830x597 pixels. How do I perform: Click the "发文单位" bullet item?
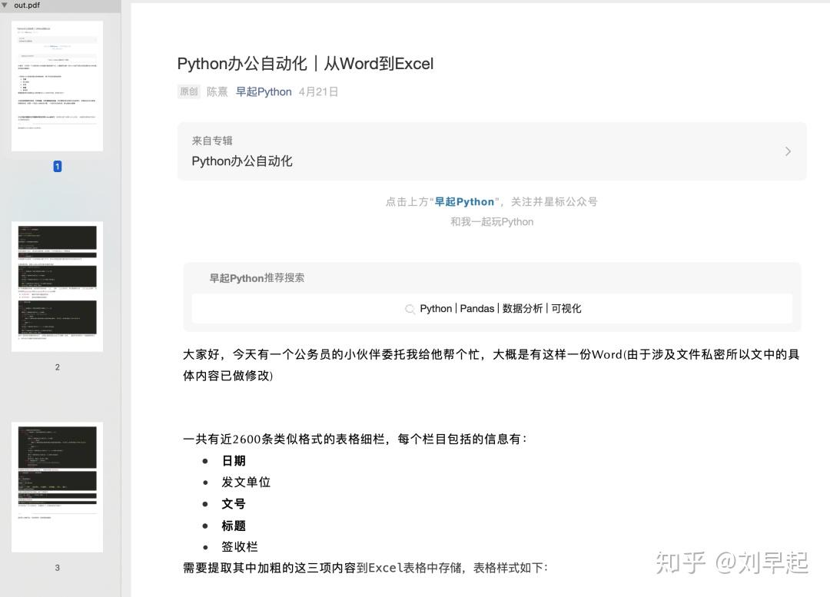pos(246,482)
